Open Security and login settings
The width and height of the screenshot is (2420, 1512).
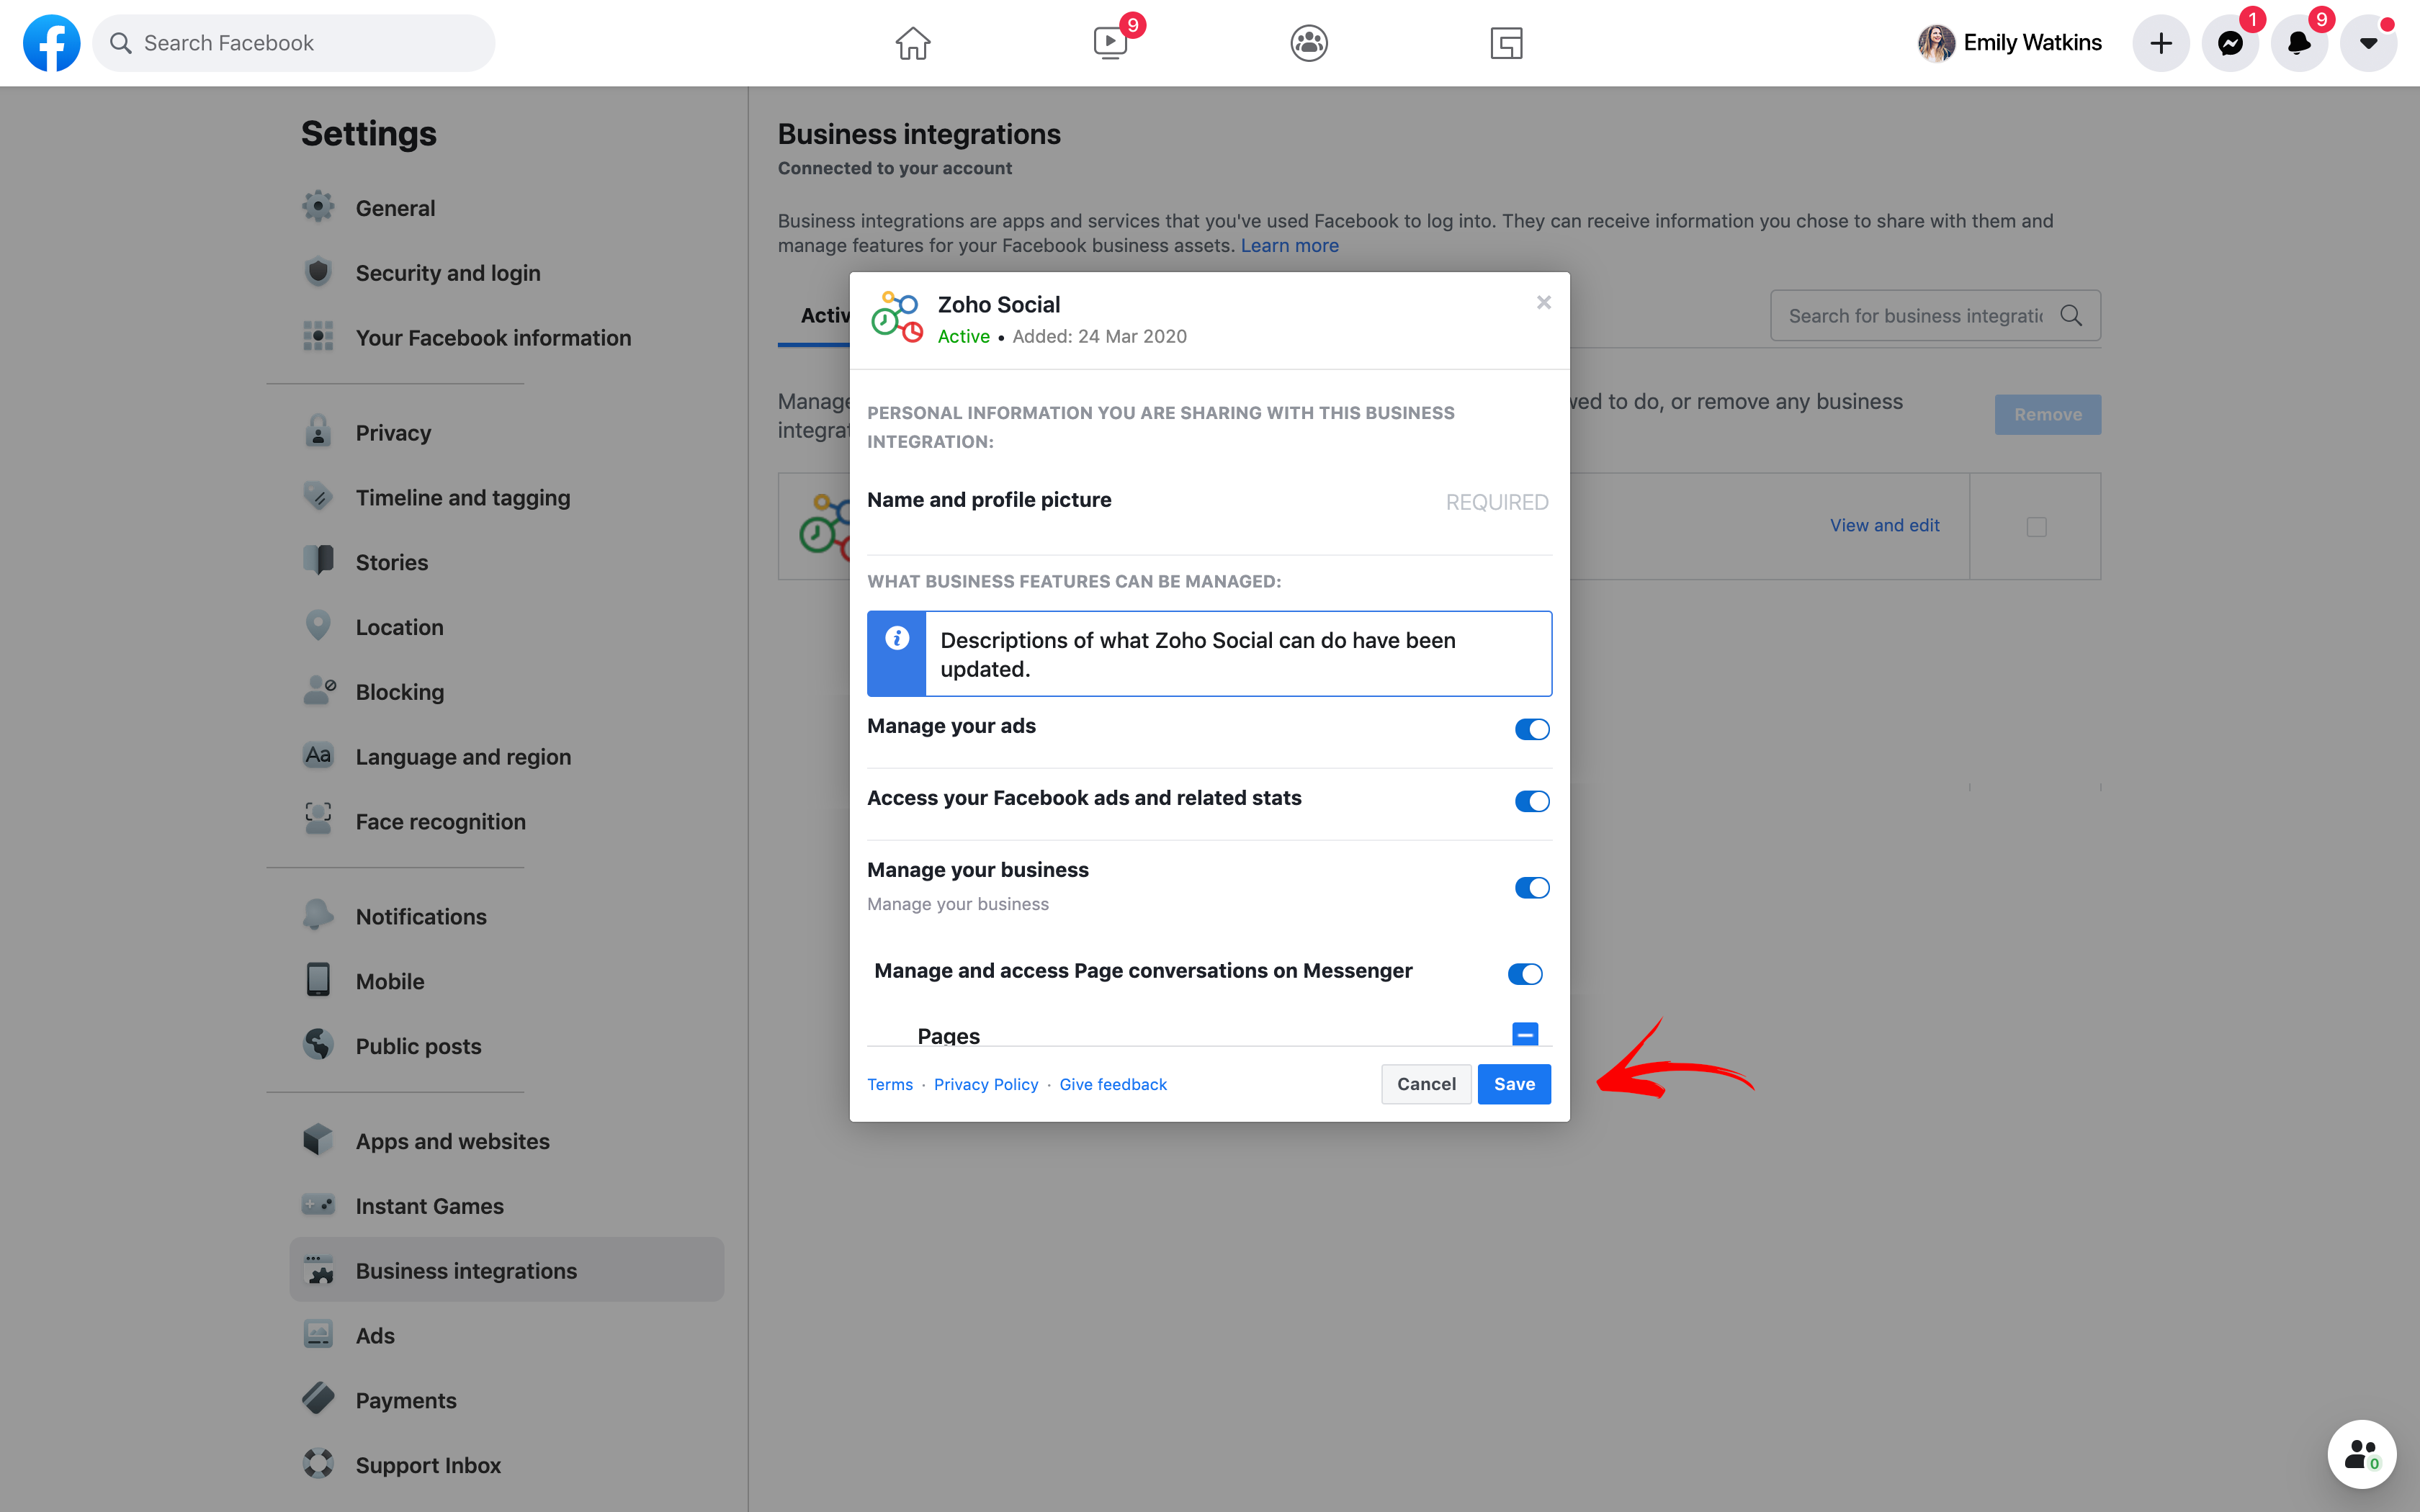click(447, 273)
